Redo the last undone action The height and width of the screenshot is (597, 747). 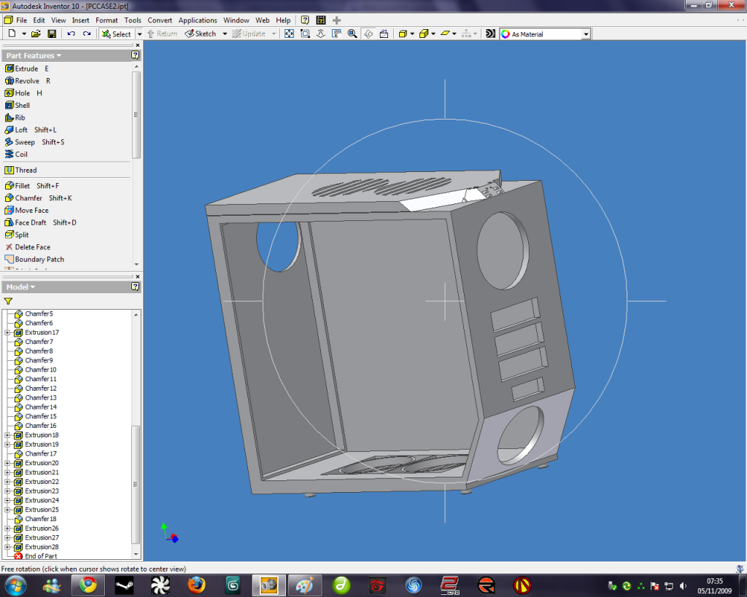(87, 34)
